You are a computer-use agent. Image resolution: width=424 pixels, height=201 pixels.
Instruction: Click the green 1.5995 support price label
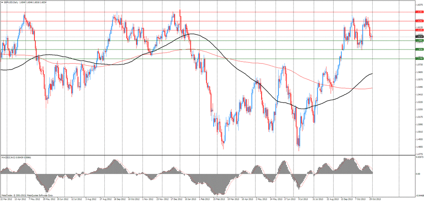(420, 41)
